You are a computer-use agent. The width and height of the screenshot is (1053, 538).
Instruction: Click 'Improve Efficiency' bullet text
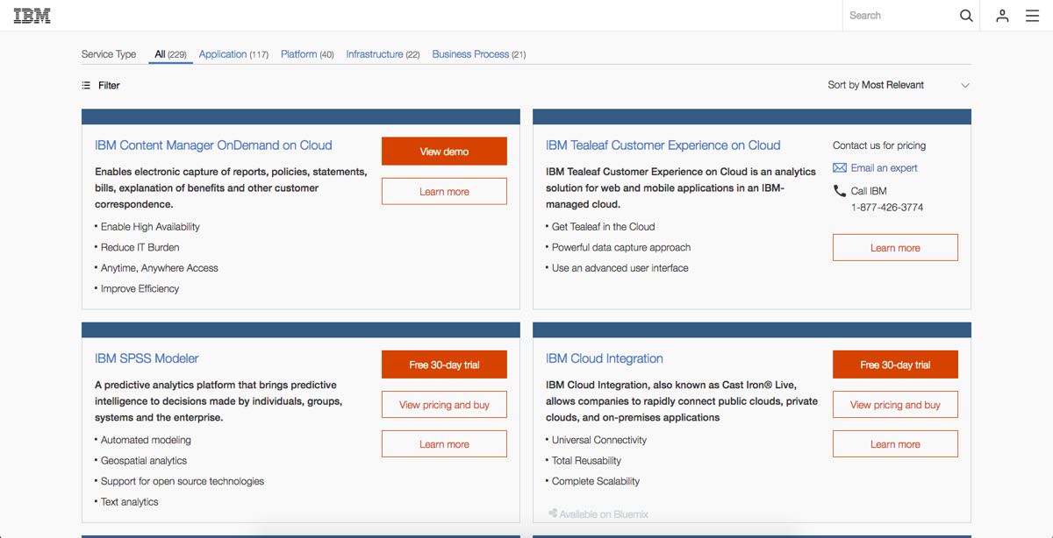140,288
